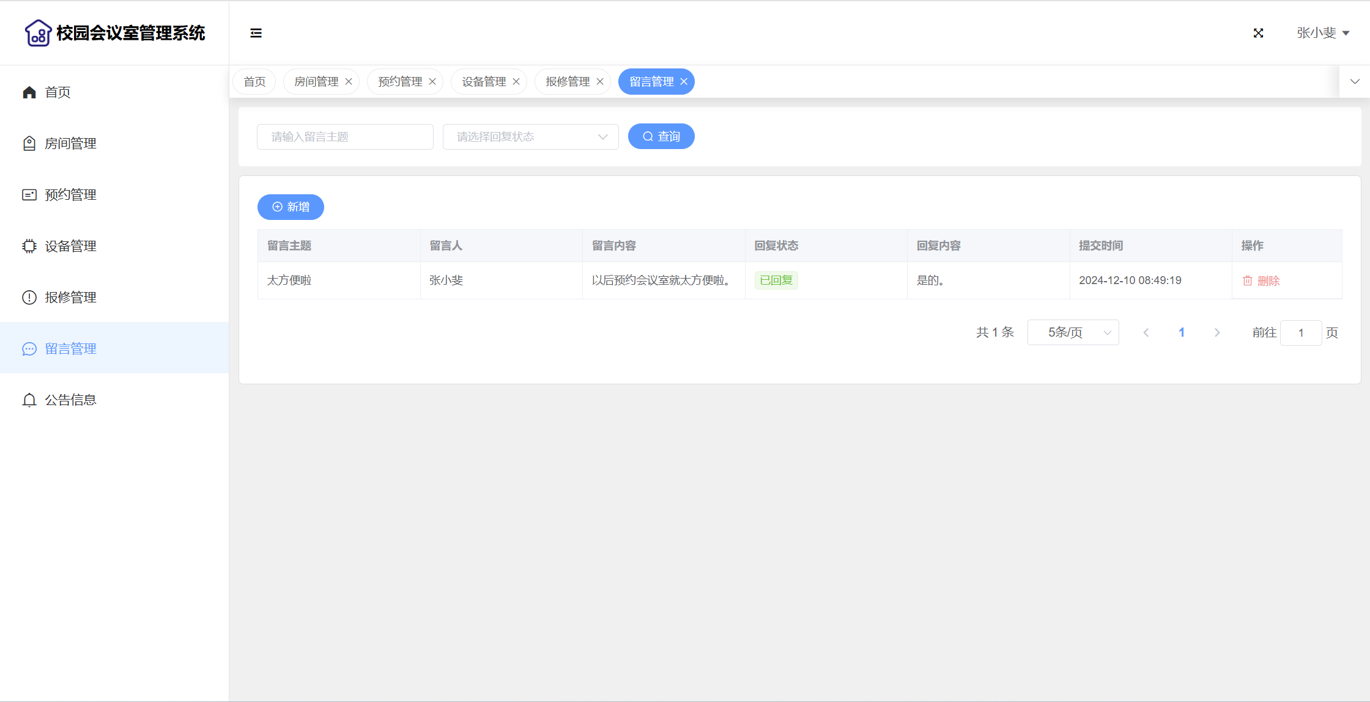Delete the 太方便啦 message row

coord(1261,280)
